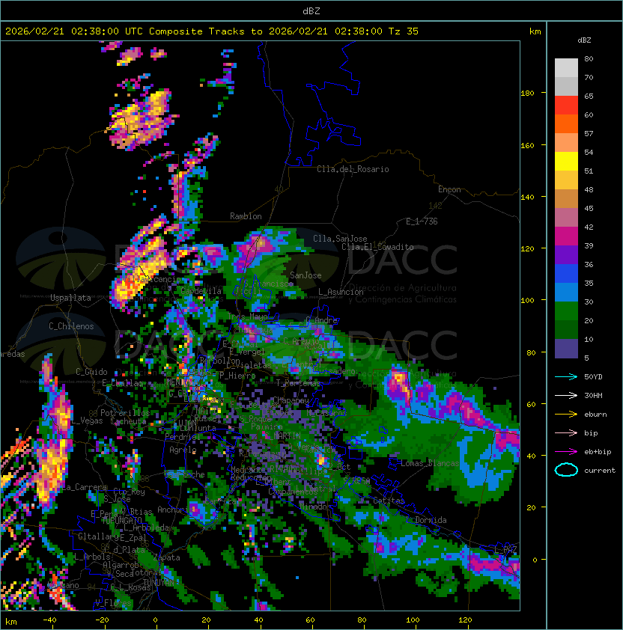This screenshot has width=623, height=630.
Task: Click the cyan 50YD track arrow in legend
Action: pyautogui.click(x=566, y=377)
